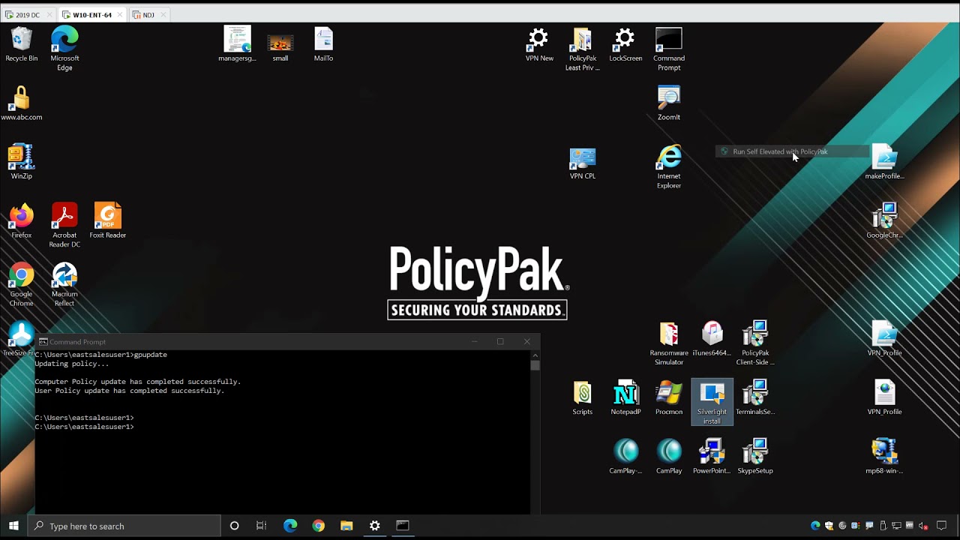Viewport: 960px width, 540px height.
Task: Select the VPN_Profile globe document icon
Action: [x=885, y=397]
